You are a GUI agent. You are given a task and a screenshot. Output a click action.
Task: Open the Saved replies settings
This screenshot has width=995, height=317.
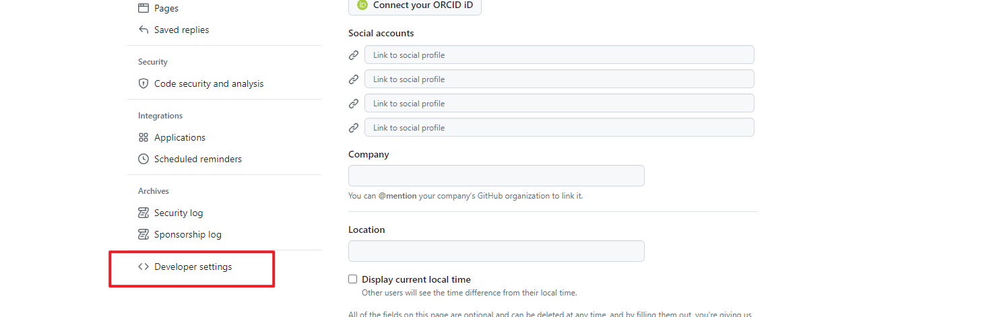[x=181, y=30]
